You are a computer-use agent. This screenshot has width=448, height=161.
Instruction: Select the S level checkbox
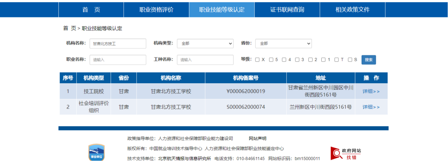(x=350, y=60)
